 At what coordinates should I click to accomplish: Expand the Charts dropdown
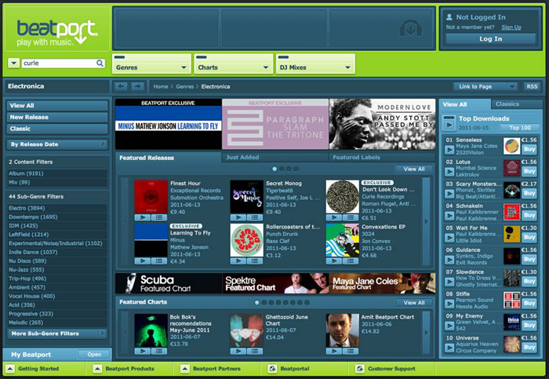234,64
